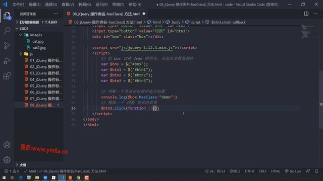Expand the 大纲 outline section
This screenshot has width=323, height=181.
click(39, 165)
